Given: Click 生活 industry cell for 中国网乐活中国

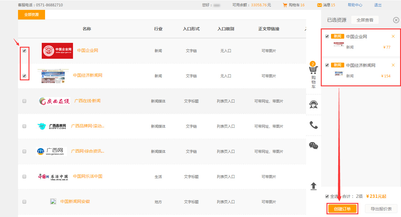Looking at the screenshot, I should pyautogui.click(x=158, y=177).
